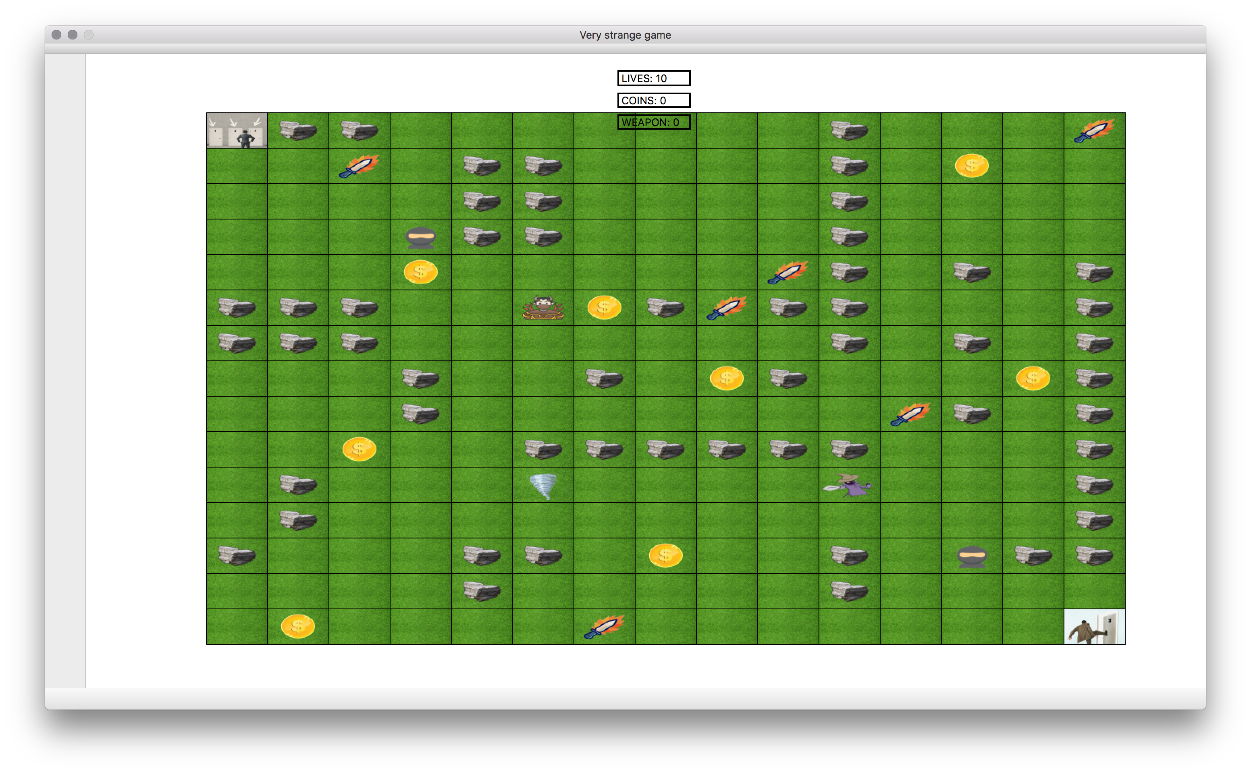Click the gold coin in the lower ninja's row
1251x774 pixels.
point(665,556)
